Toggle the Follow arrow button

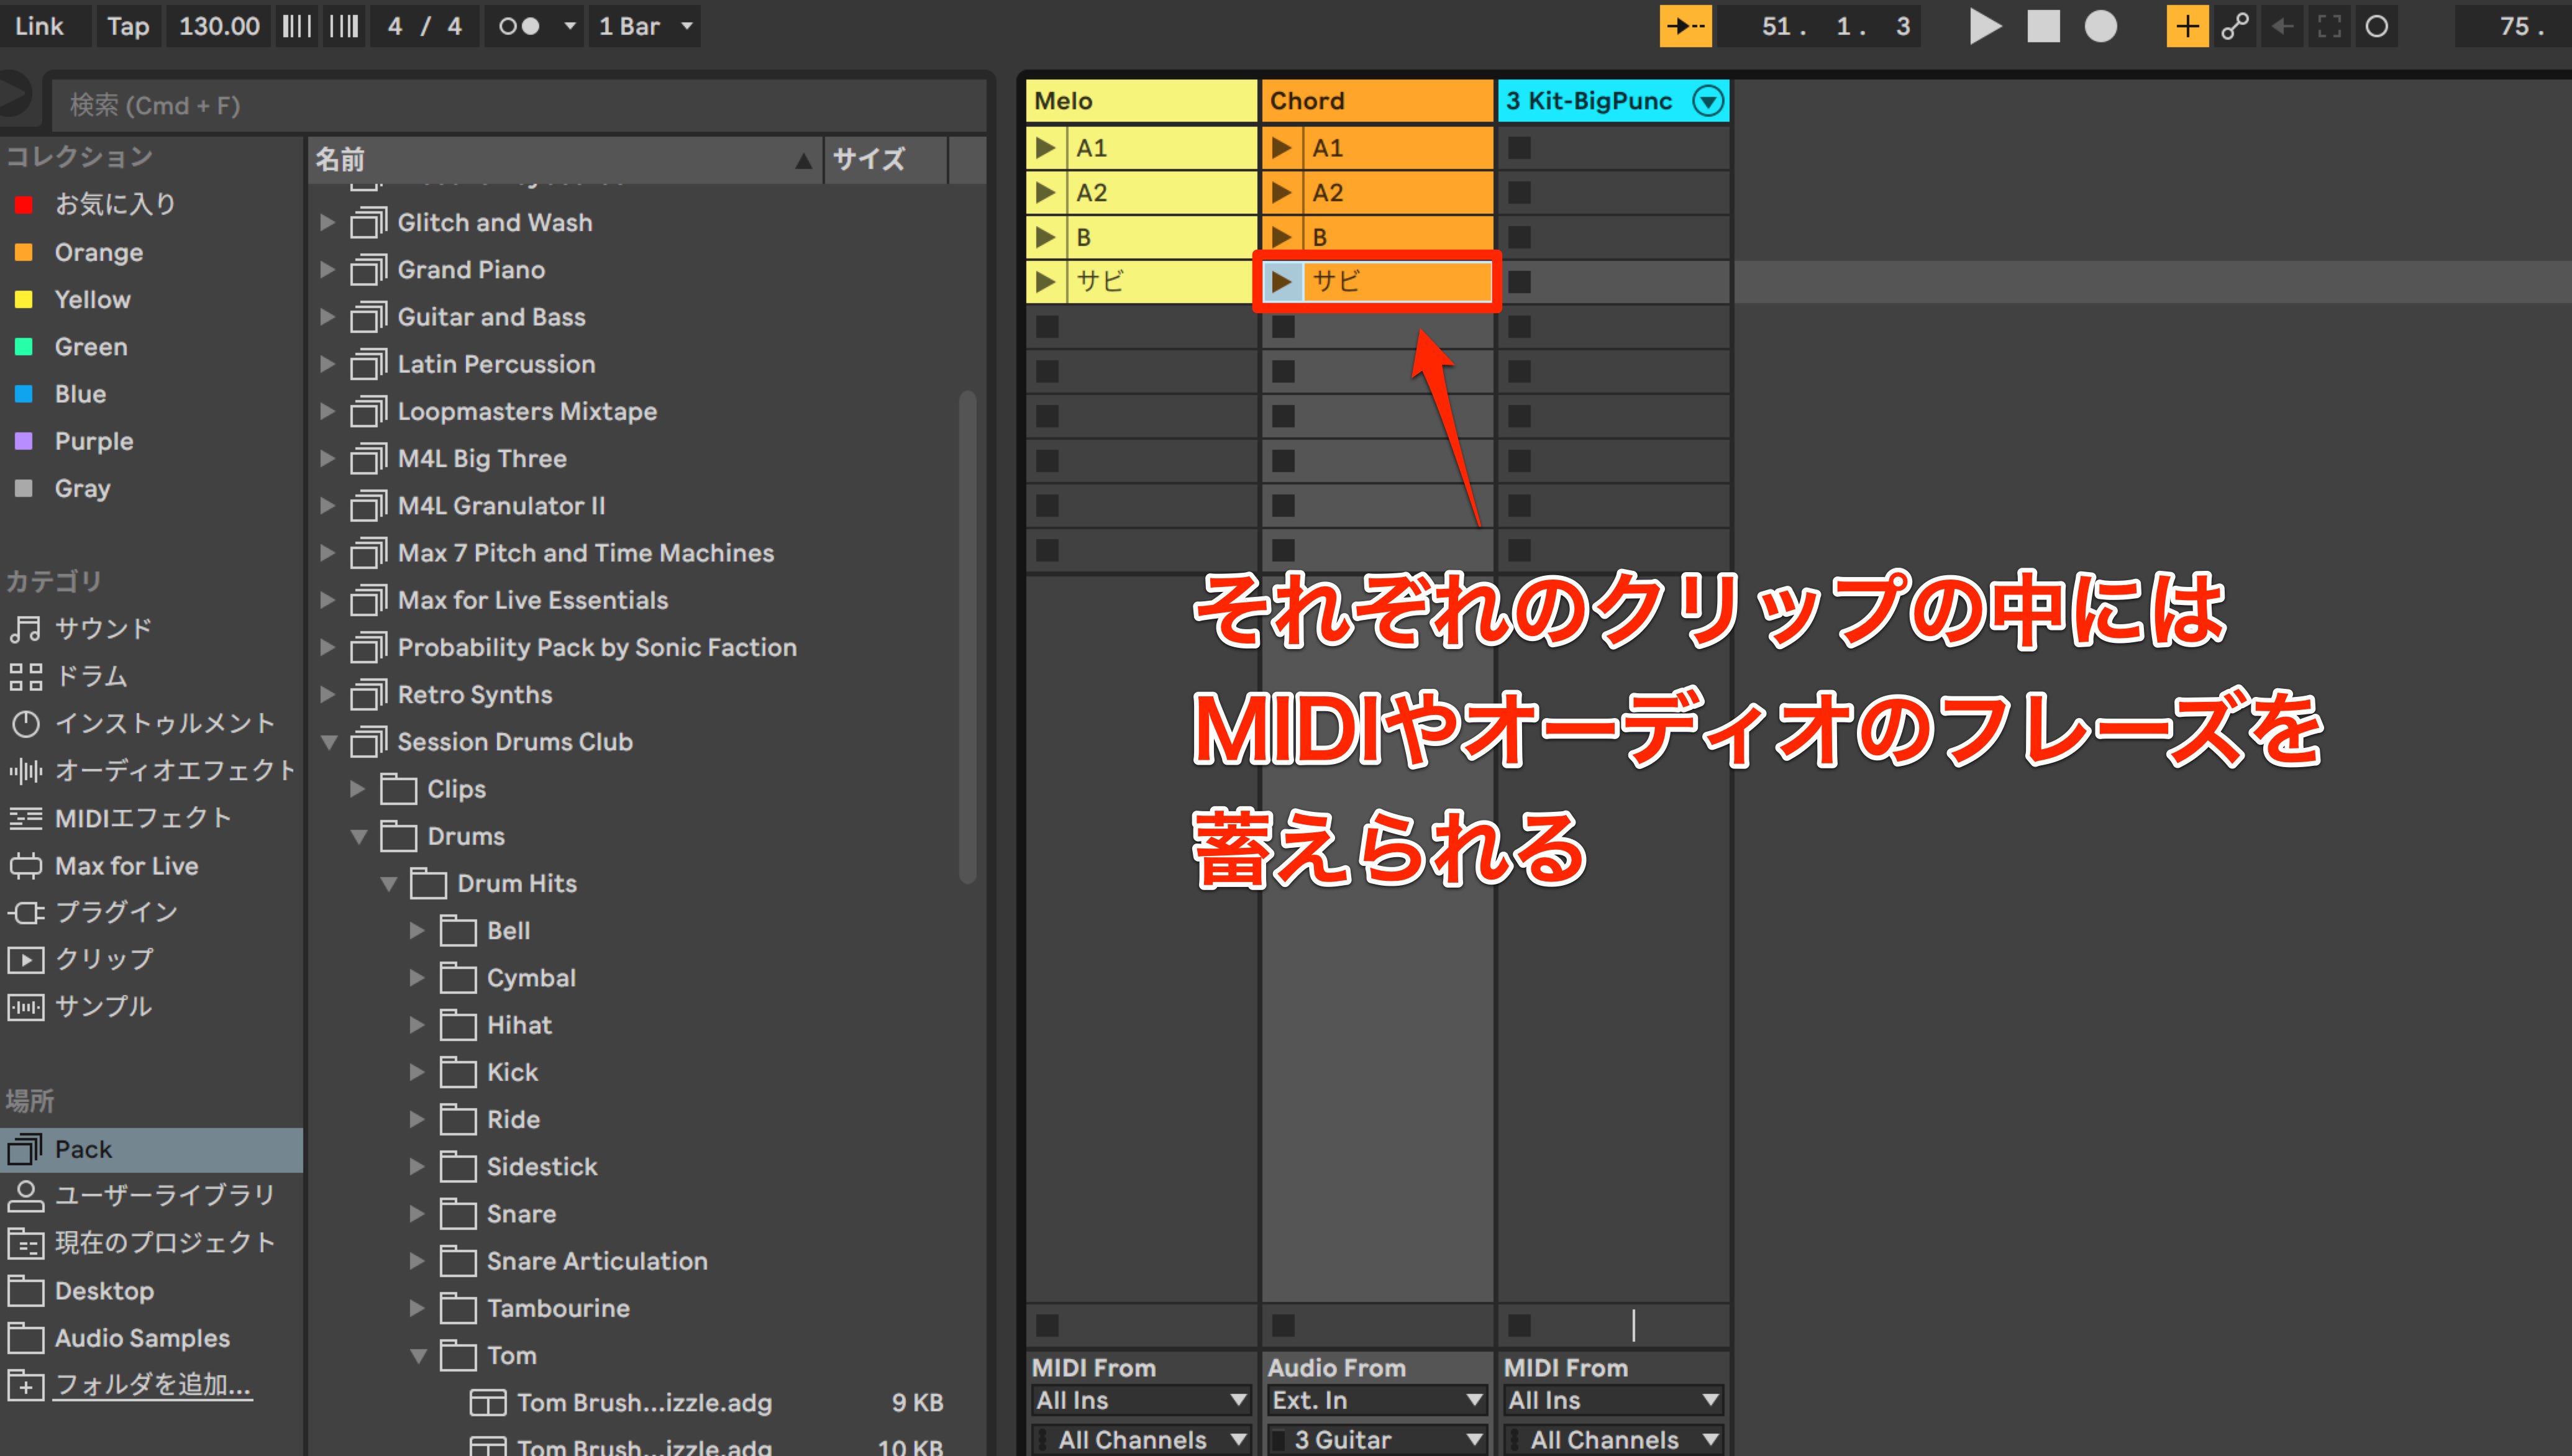point(1686,26)
